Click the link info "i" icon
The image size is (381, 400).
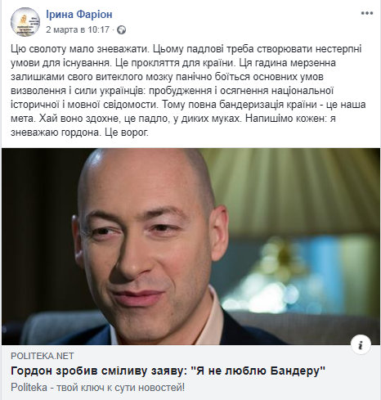(361, 345)
